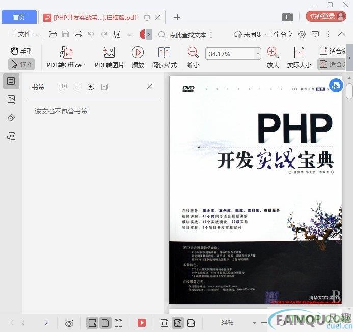Select the 选择 selection tool

(x=21, y=64)
